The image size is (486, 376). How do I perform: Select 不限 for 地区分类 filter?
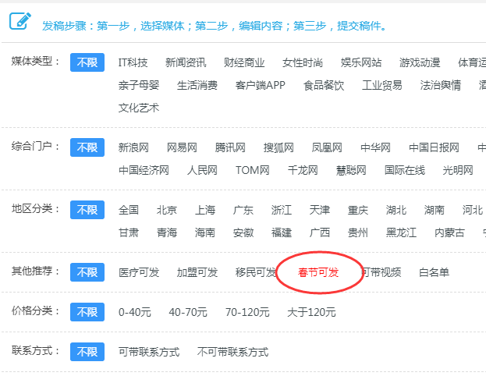[x=87, y=210]
